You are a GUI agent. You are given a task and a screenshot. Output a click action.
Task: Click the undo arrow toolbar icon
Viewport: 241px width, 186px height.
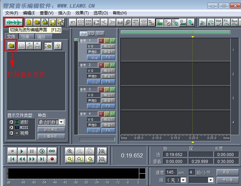click(73, 22)
